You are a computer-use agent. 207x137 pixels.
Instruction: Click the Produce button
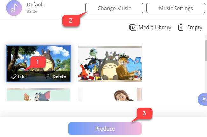click(105, 129)
